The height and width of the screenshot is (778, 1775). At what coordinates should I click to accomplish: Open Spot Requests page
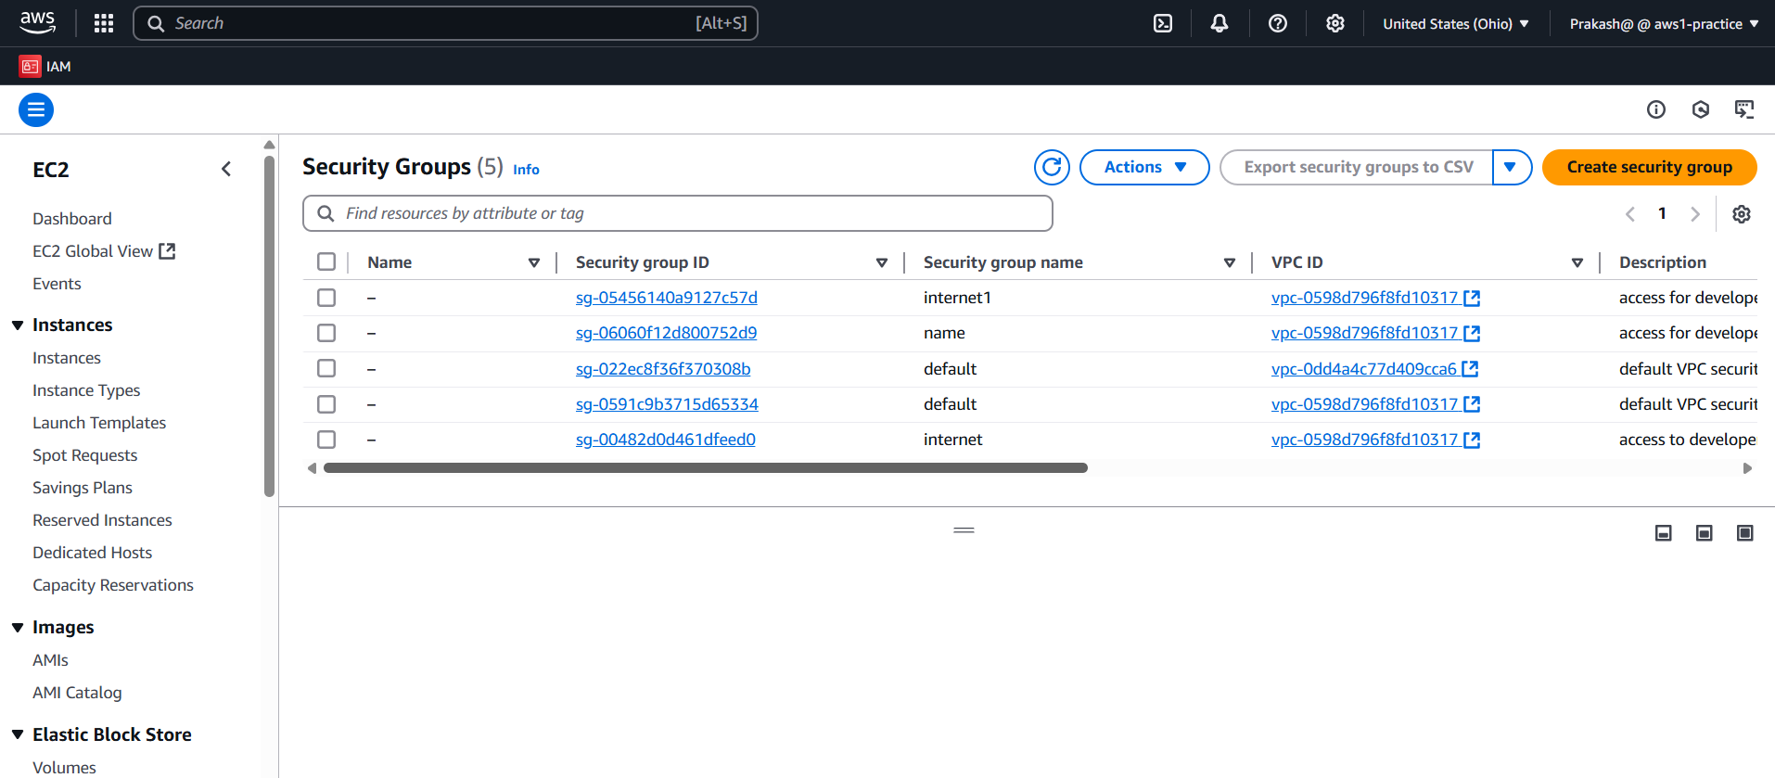(84, 455)
